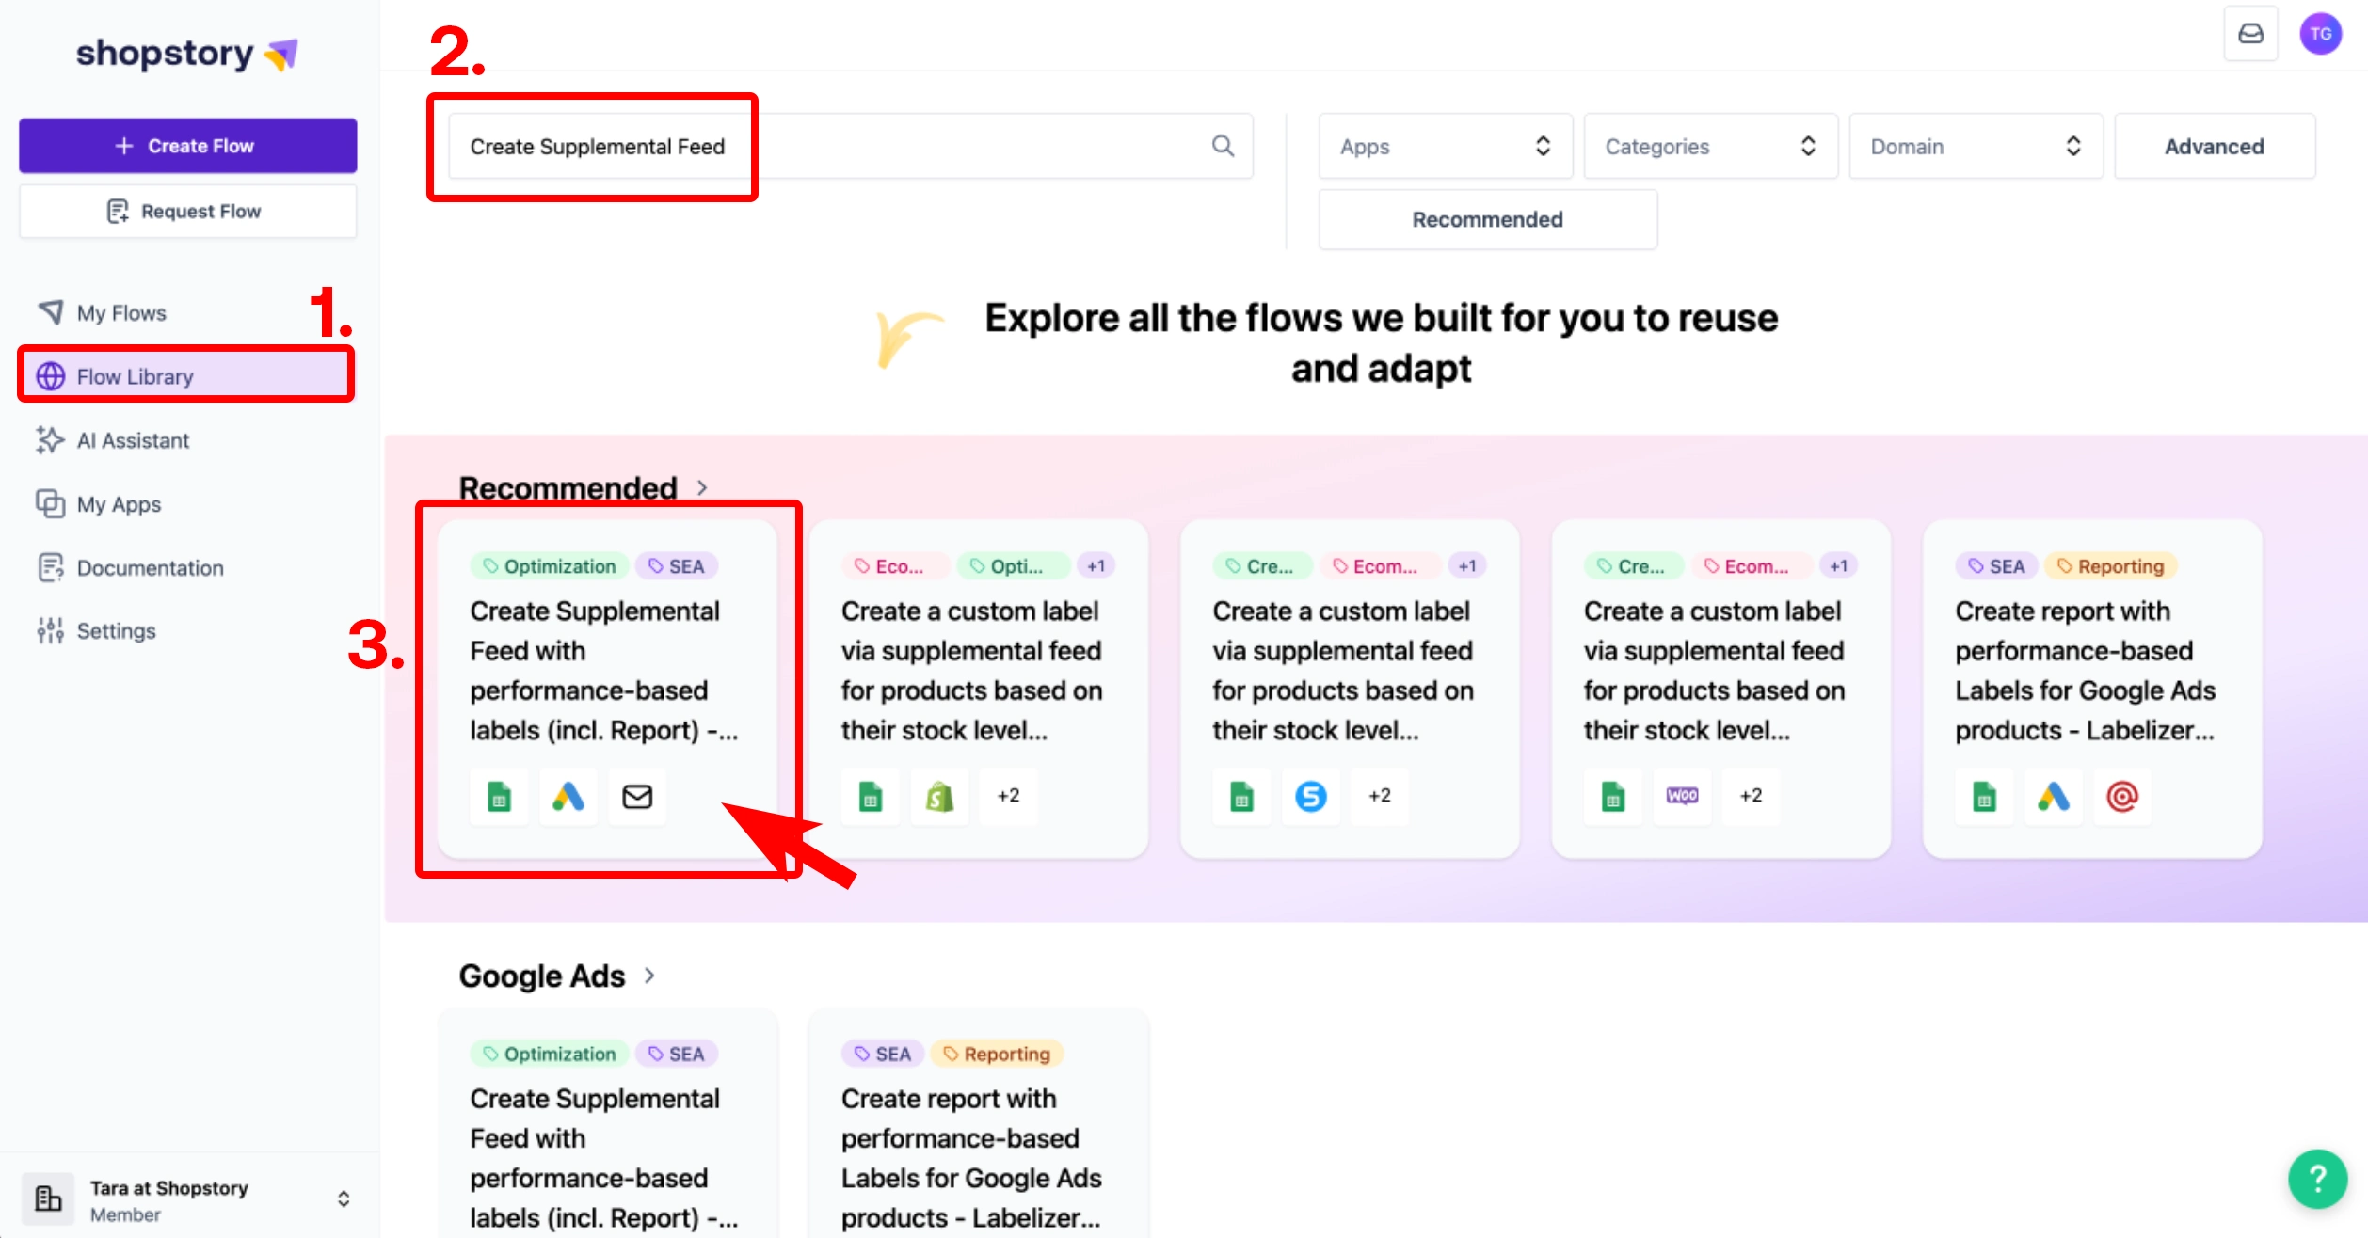
Task: Click Reporting tag in Google Ads section
Action: tap(997, 1054)
